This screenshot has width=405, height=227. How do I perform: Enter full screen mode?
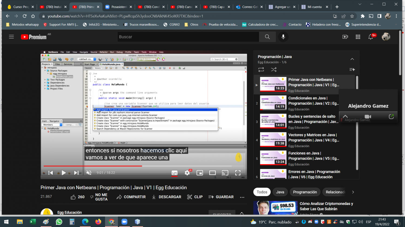click(238, 173)
